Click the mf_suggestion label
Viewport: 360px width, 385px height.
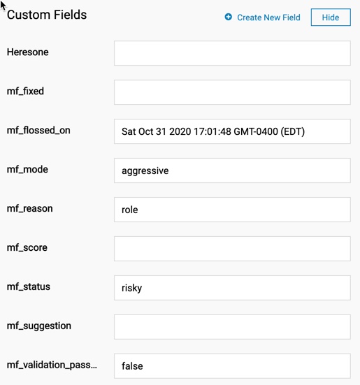click(x=39, y=326)
